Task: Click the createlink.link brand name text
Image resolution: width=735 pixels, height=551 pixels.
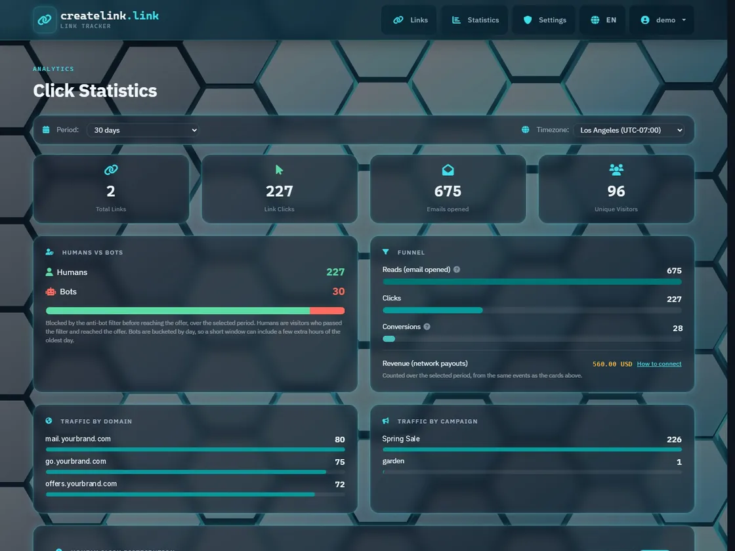Action: 109,16
